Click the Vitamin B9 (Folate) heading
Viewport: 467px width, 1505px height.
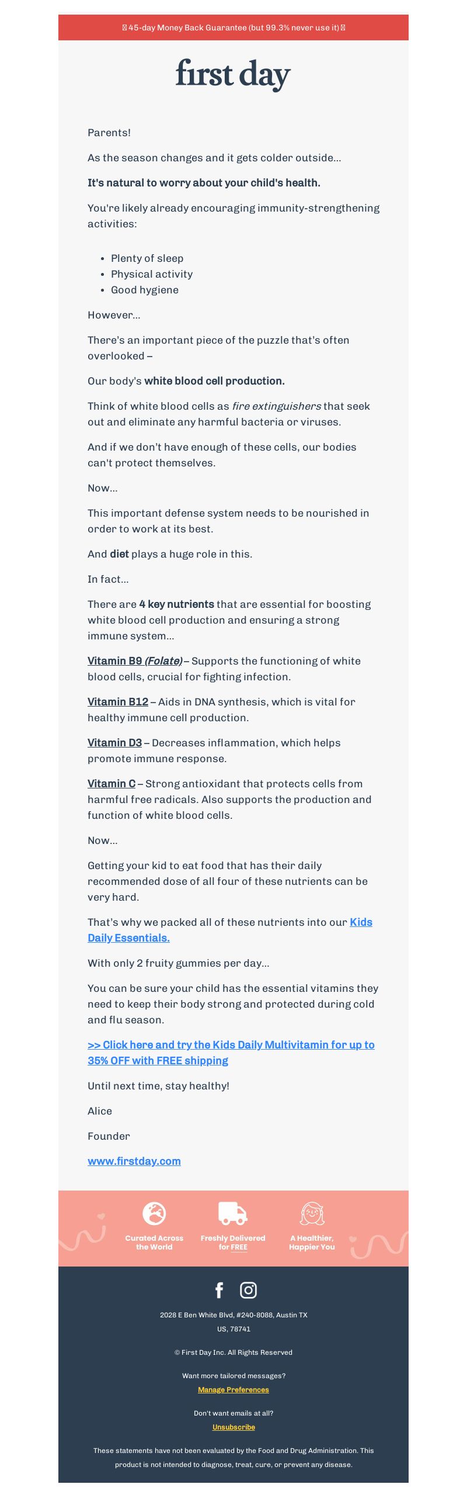pos(135,661)
